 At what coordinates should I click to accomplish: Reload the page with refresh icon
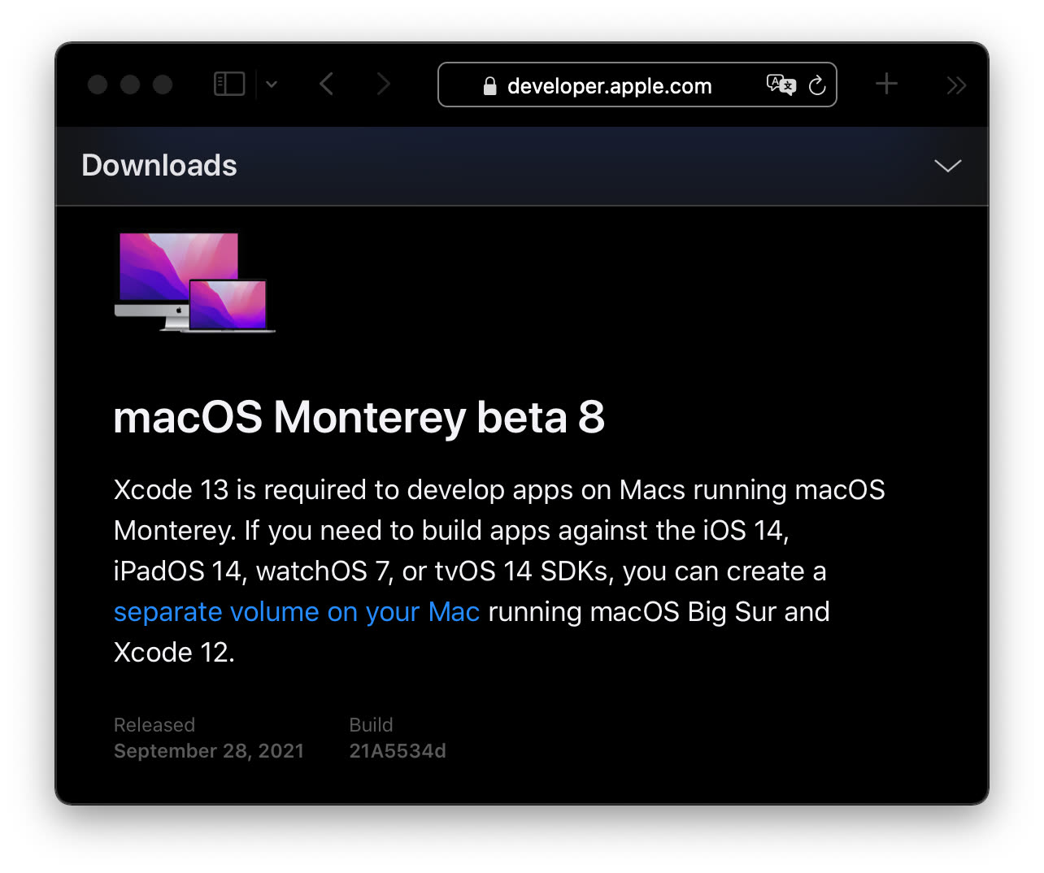coord(817,85)
